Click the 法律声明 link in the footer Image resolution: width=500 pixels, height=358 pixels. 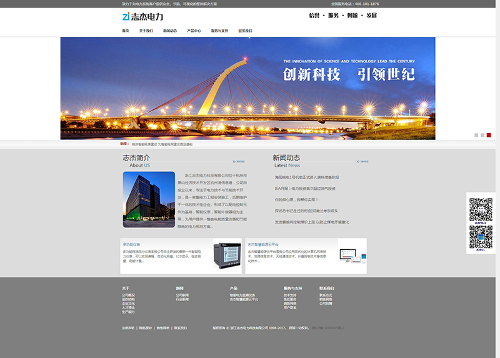pyautogui.click(x=127, y=327)
